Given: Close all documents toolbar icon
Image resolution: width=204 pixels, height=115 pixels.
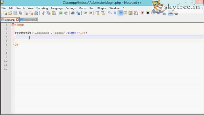Looking at the screenshot, I should point(31,13).
